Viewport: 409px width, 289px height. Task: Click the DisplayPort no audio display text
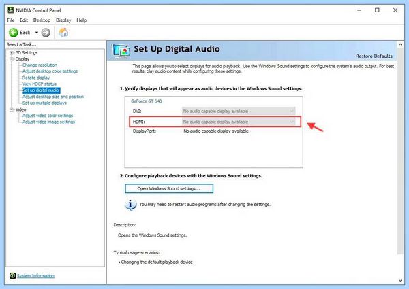[x=216, y=131]
